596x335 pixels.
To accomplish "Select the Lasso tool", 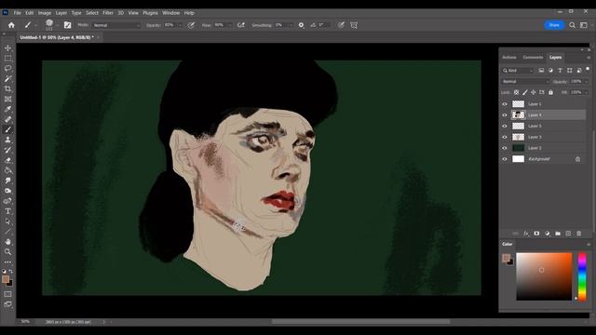I will [x=7, y=68].
